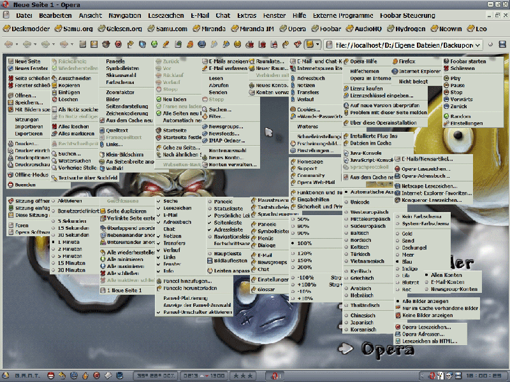Click the blue 'e' icon in bottom status bar
Image resolution: width=510 pixels, height=382 pixels.
coord(74,376)
